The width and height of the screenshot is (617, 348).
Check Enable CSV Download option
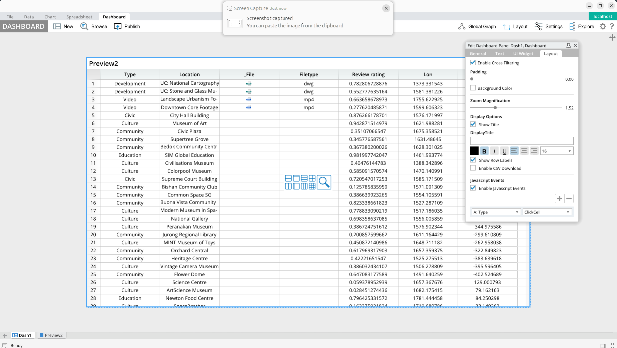click(473, 168)
